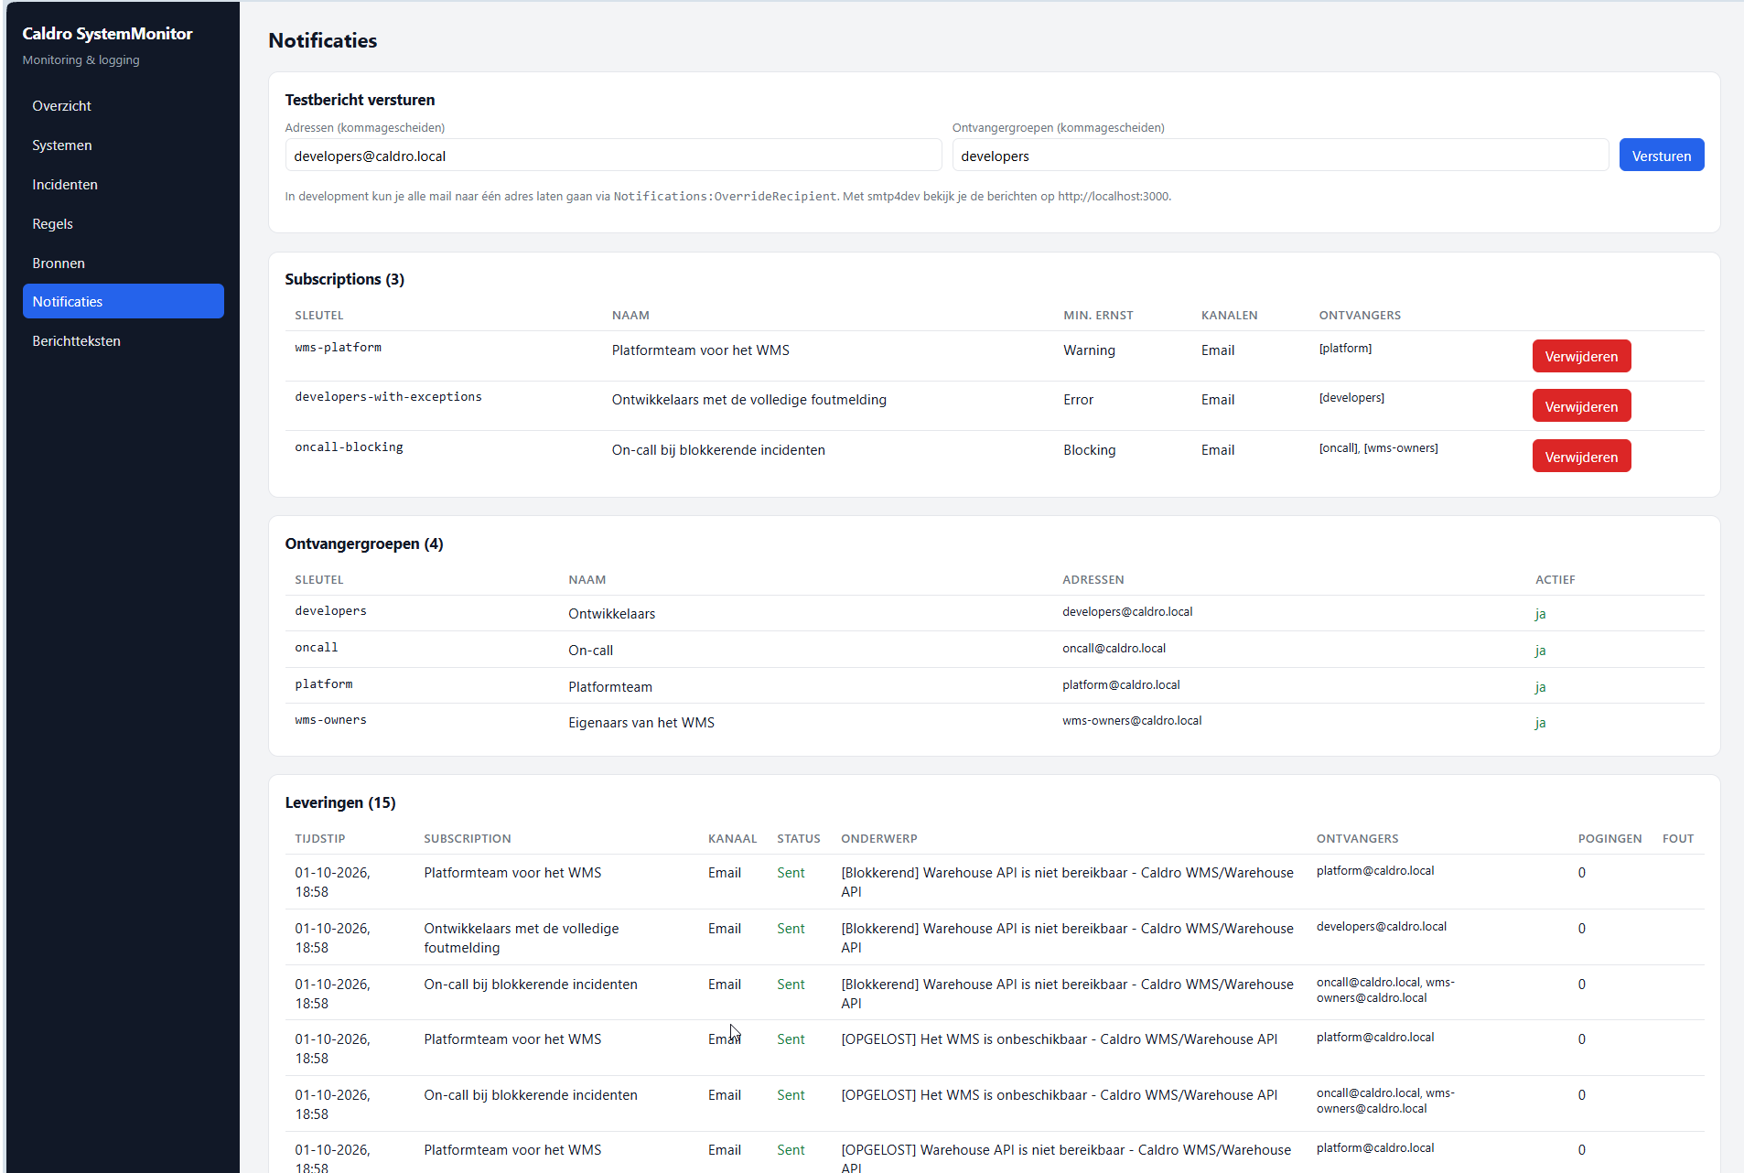The width and height of the screenshot is (1744, 1173).
Task: Click '[OPGELOST] Het WMS is onbeschikbaar' for Platformteam delivery
Action: pyautogui.click(x=1059, y=1039)
